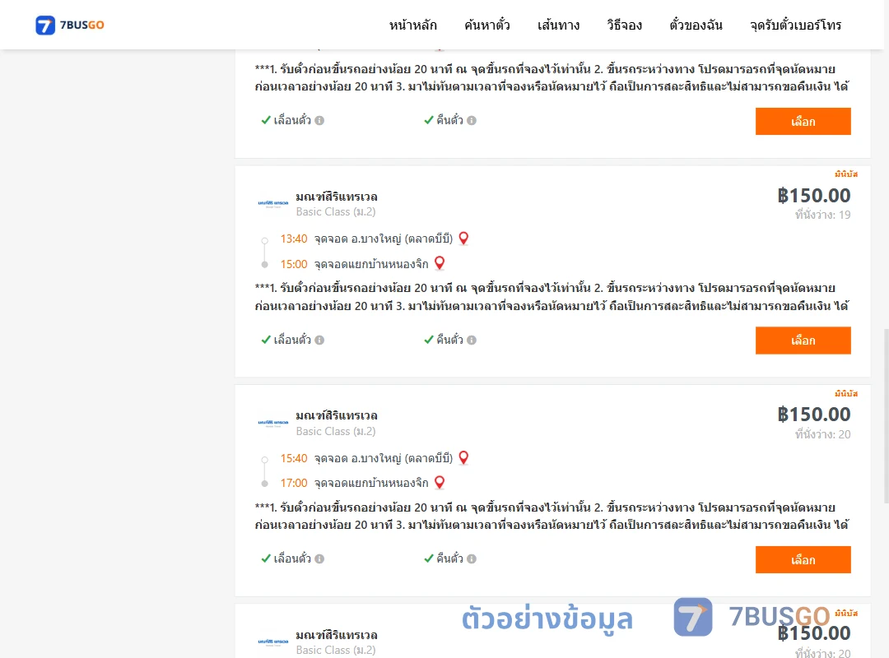Open map pin for 15:40 Bang Yai stop
Viewport: 889px width, 658px height.
tap(463, 457)
